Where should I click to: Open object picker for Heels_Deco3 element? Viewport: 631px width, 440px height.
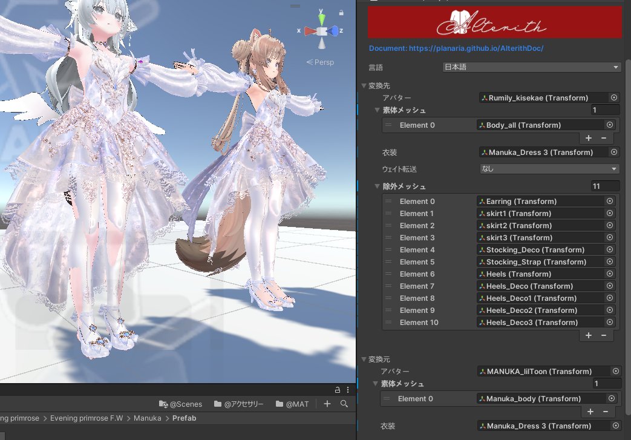point(610,321)
